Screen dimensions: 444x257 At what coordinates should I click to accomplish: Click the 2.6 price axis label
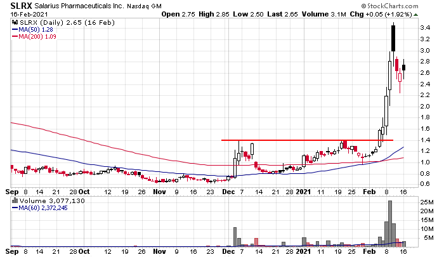click(425, 72)
